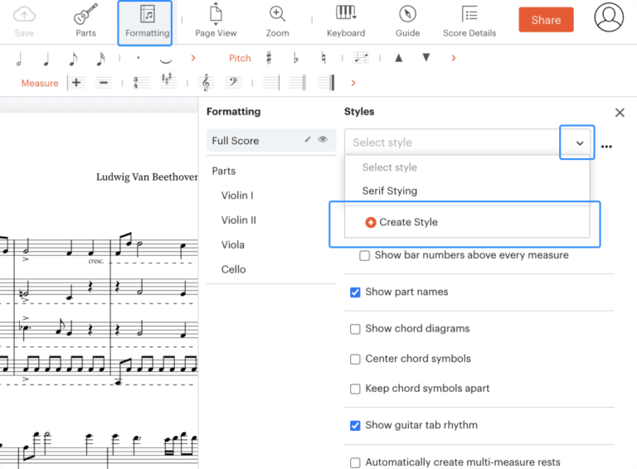The width and height of the screenshot is (637, 469).
Task: Show the on-screen Keyboard
Action: 346,22
